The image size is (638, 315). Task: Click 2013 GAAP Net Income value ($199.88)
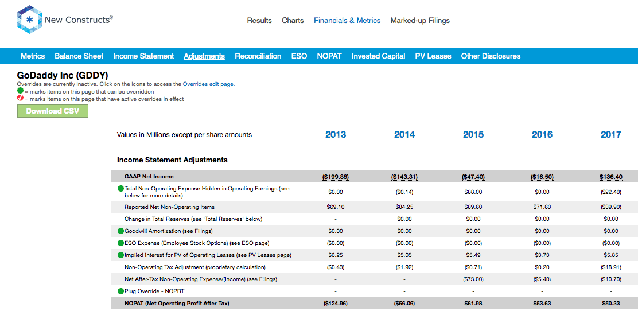[x=336, y=177]
